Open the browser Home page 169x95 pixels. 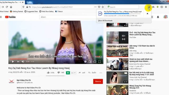pos(11,7)
